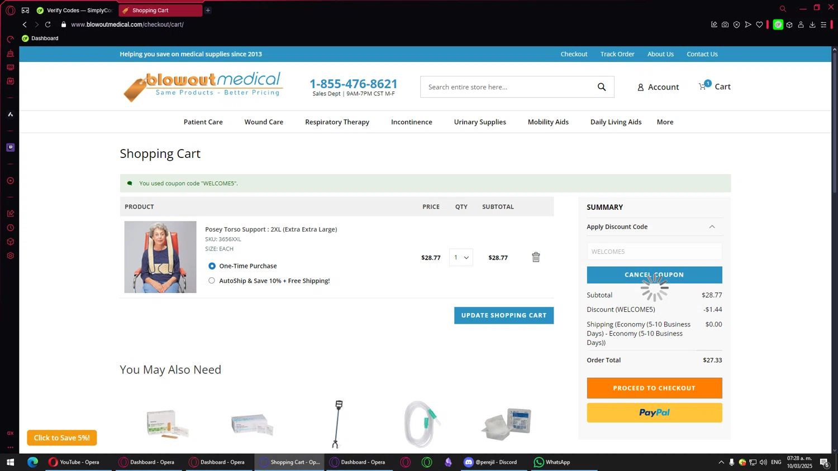
Task: Click the Posey Torso Support product thumbnail
Action: [x=160, y=257]
